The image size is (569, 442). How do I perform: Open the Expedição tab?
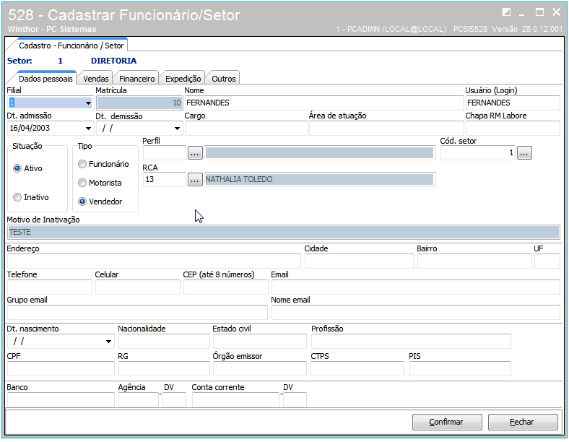pos(183,79)
